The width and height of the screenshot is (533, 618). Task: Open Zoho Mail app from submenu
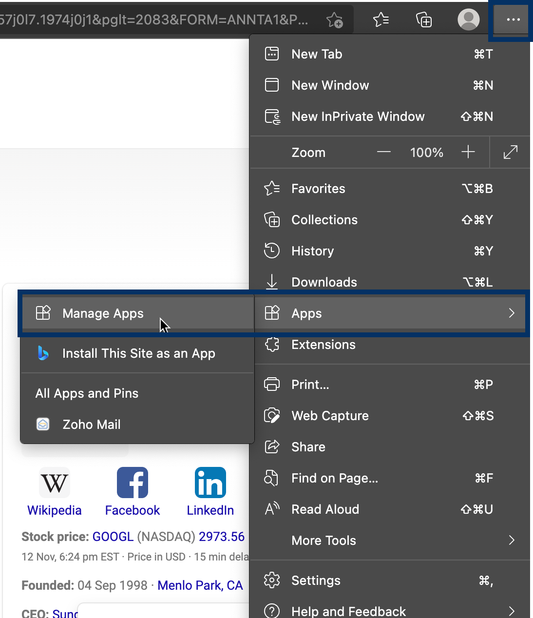coord(138,425)
